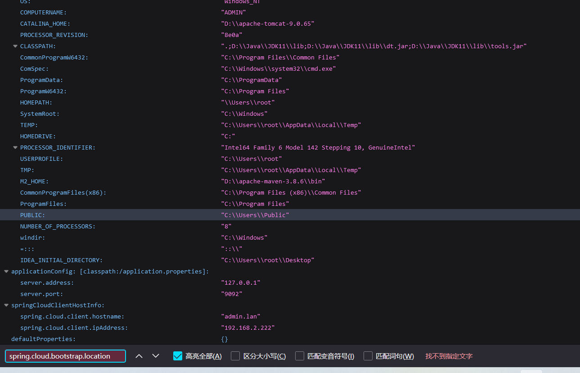The height and width of the screenshot is (373, 580).
Task: Select the HOMEPATH key
Action: tap(36, 102)
